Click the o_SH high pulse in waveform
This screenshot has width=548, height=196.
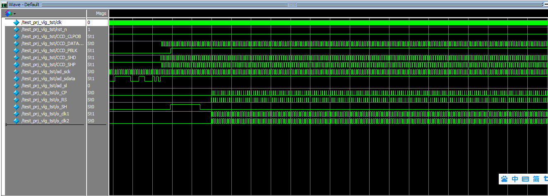coord(185,105)
